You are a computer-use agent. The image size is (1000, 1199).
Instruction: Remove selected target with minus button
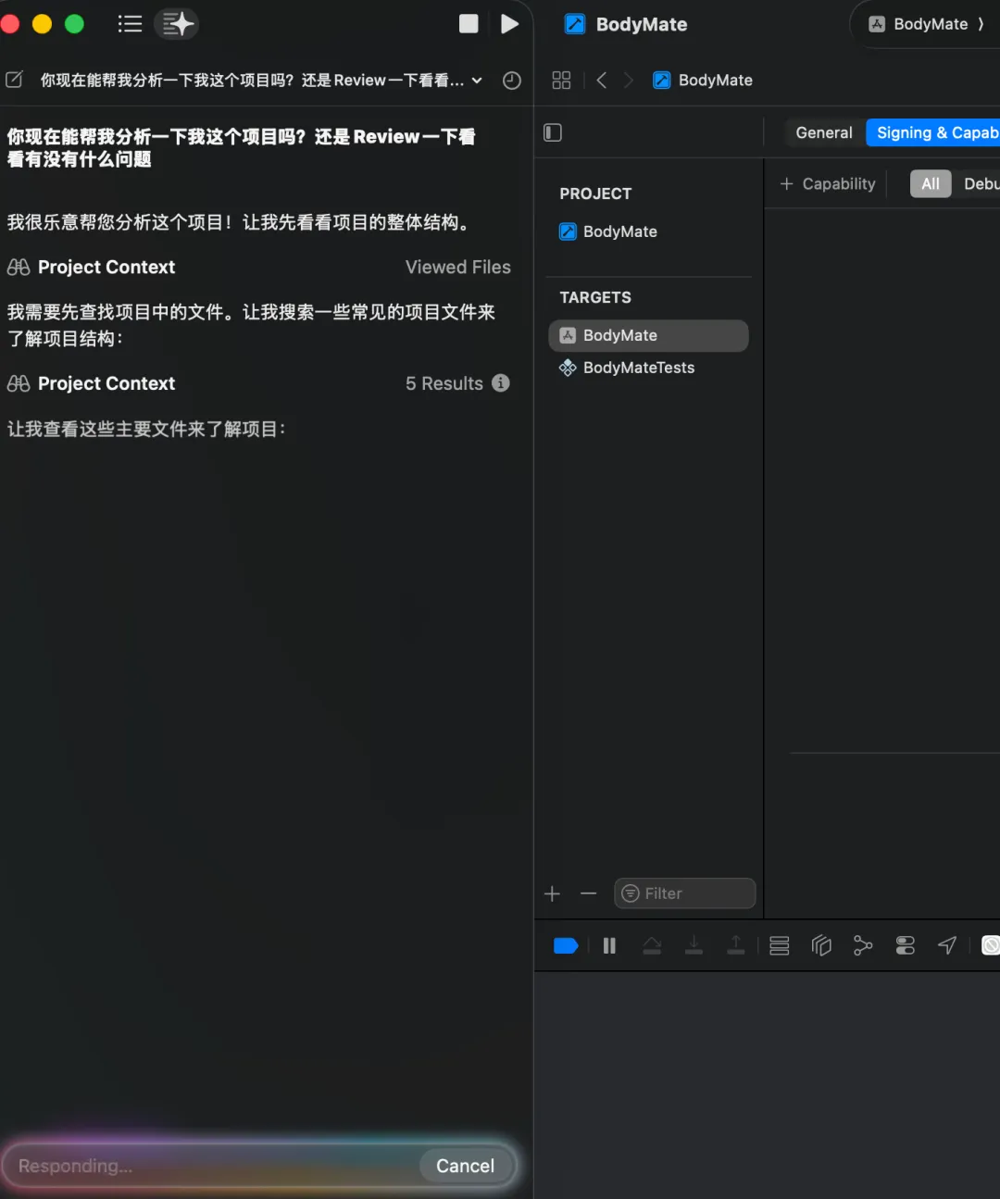(x=588, y=893)
